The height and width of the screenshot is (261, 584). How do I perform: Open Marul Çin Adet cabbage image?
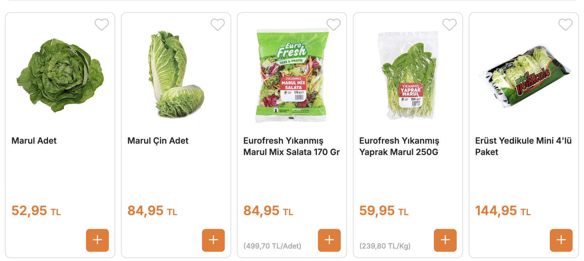coord(176,75)
